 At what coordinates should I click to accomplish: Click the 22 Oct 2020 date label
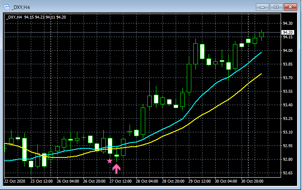[x=15, y=181]
